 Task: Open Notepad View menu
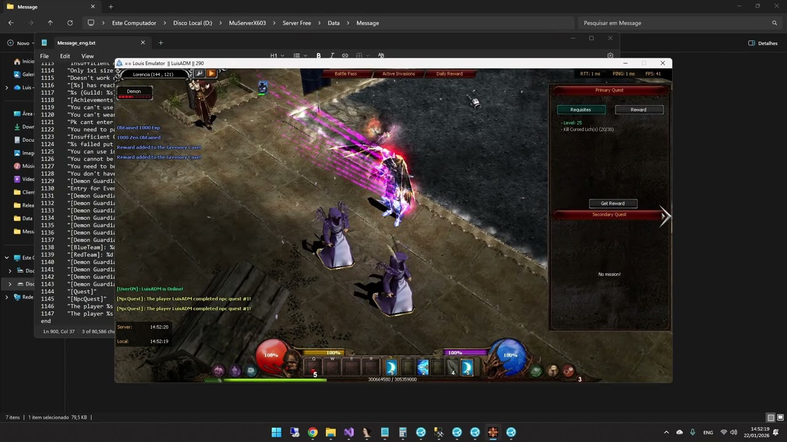pos(87,56)
